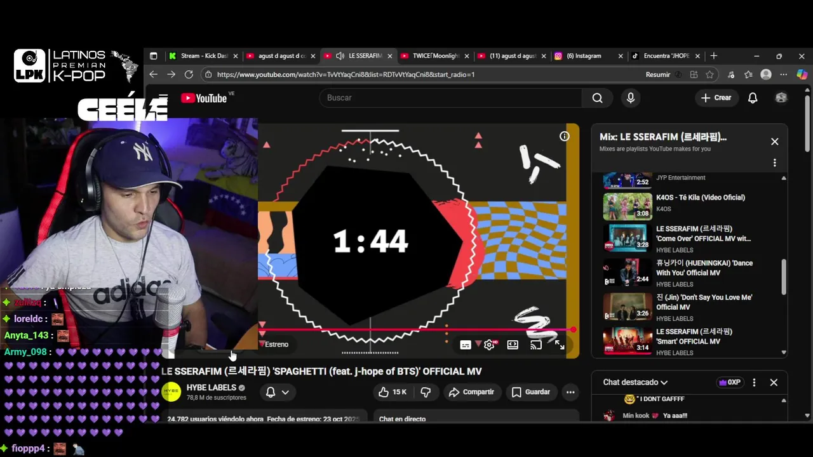Go back with the browser back arrow
The height and width of the screenshot is (457, 813).
tap(153, 74)
